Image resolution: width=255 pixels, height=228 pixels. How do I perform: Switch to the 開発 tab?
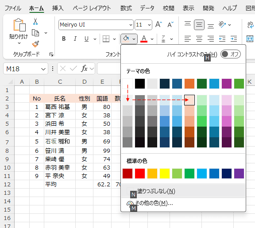coord(209,8)
